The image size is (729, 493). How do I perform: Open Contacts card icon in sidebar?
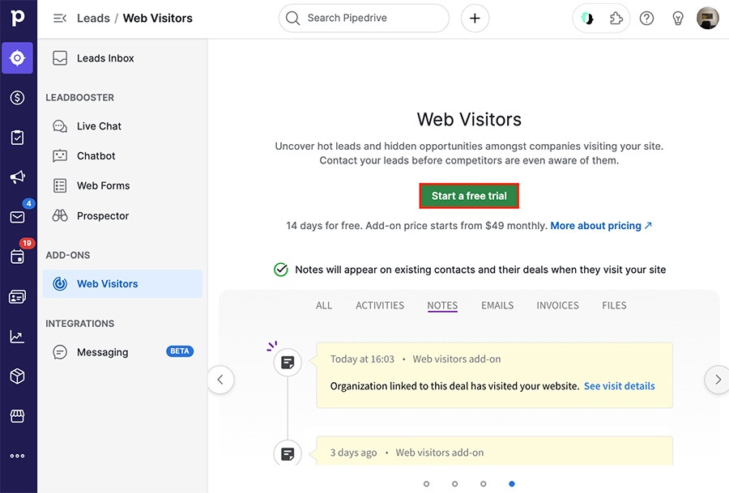tap(17, 296)
